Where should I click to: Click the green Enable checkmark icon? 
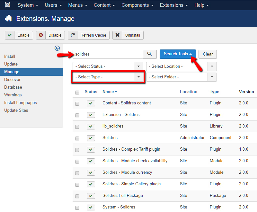click(x=10, y=35)
